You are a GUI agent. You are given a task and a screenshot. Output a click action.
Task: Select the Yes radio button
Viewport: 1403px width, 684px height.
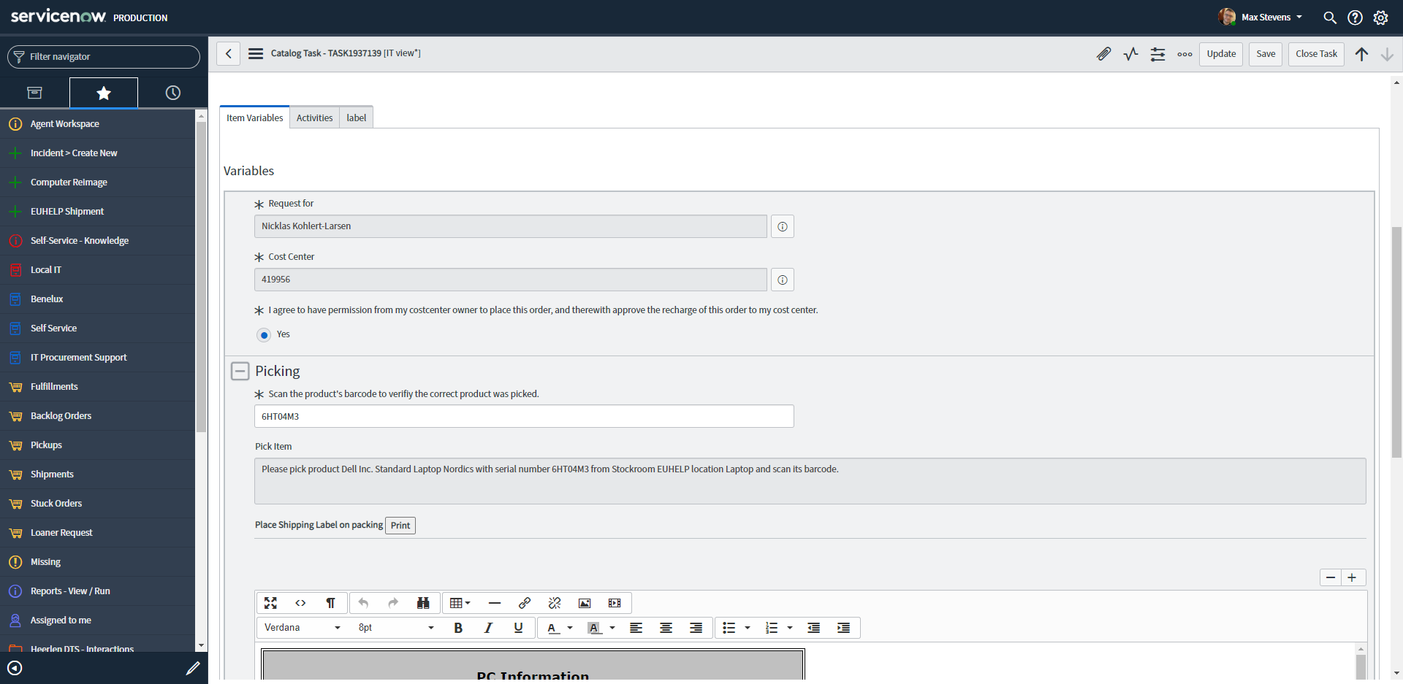click(x=264, y=335)
